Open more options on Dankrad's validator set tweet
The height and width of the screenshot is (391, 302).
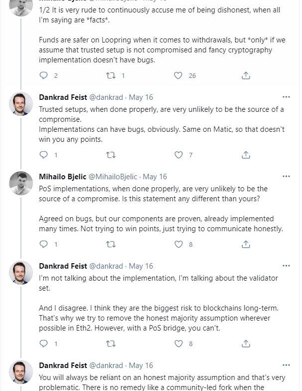[286, 266]
